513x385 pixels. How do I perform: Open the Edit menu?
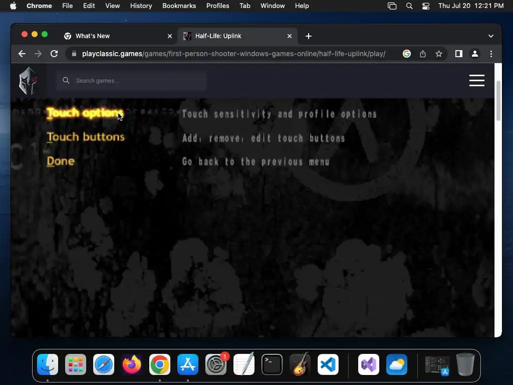[89, 6]
